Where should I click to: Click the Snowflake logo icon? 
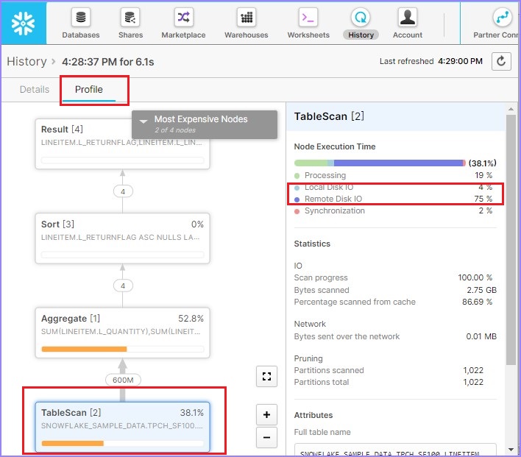click(24, 23)
